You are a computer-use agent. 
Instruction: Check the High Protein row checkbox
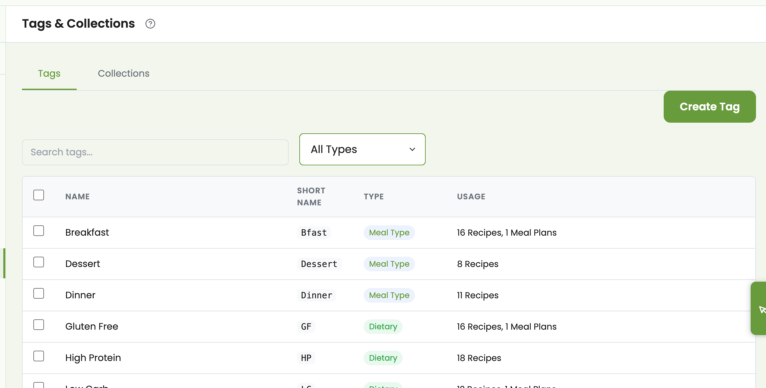(39, 356)
